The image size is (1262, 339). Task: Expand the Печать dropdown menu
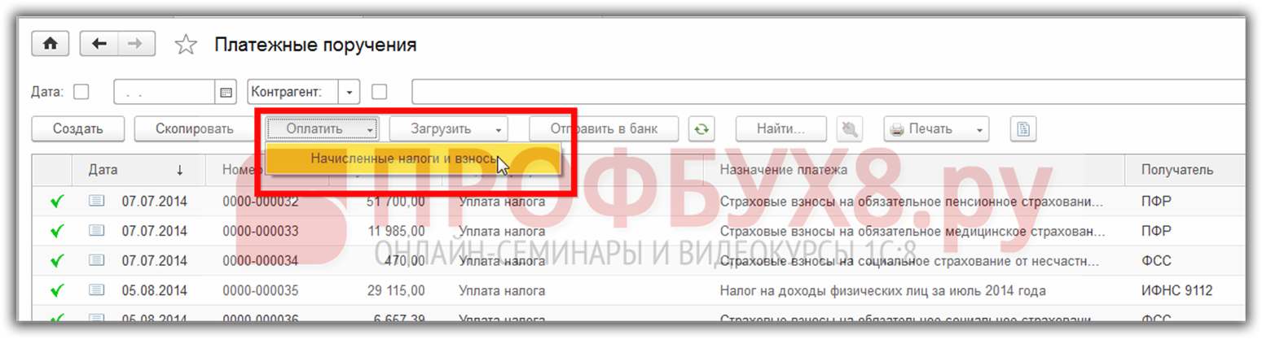tap(936, 128)
